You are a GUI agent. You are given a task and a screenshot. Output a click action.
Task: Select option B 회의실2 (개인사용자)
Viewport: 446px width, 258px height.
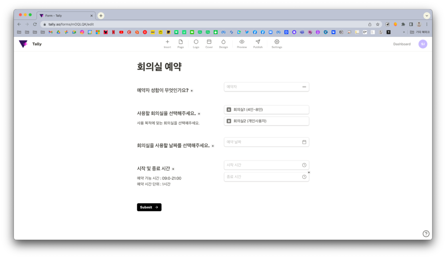[x=266, y=121]
